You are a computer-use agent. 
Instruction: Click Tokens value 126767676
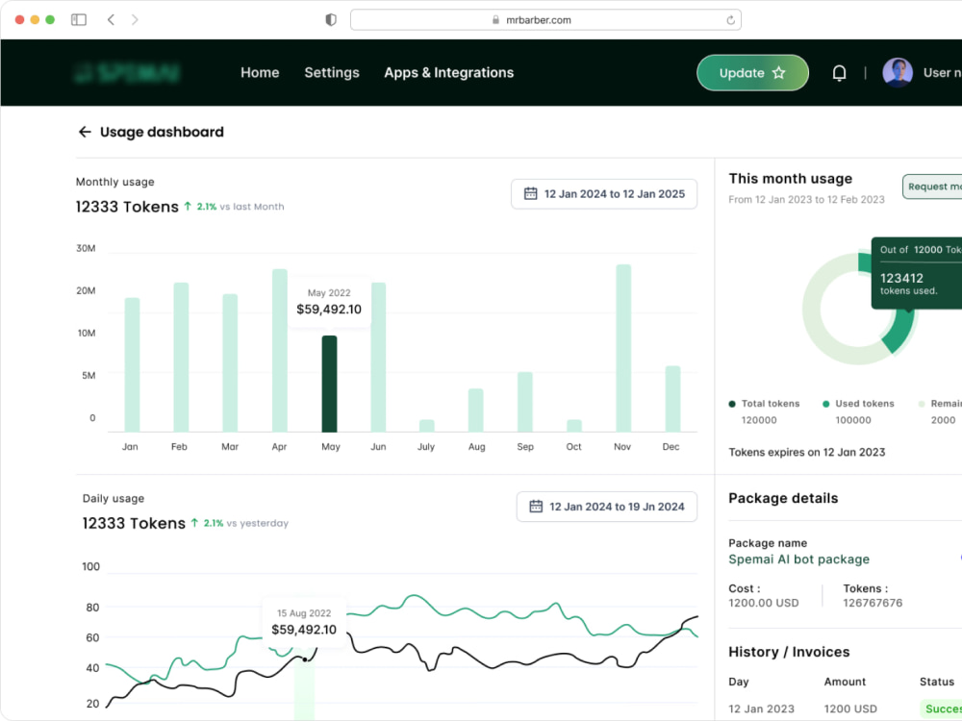click(x=873, y=603)
